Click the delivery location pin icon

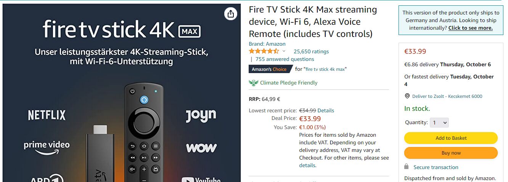point(407,96)
